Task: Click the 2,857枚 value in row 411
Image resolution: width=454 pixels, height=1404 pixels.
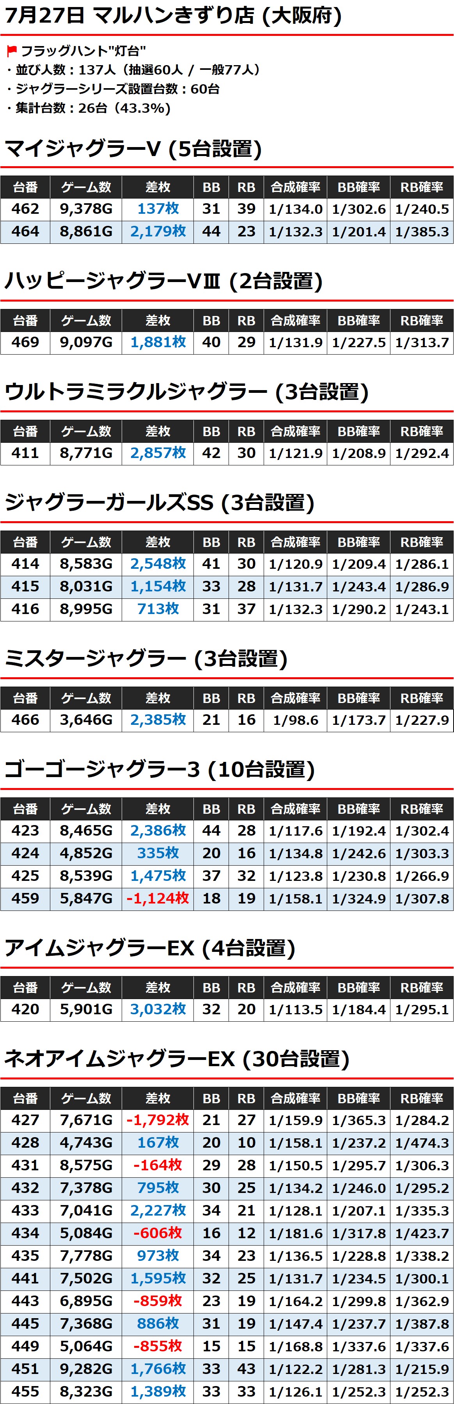Action: pyautogui.click(x=158, y=453)
